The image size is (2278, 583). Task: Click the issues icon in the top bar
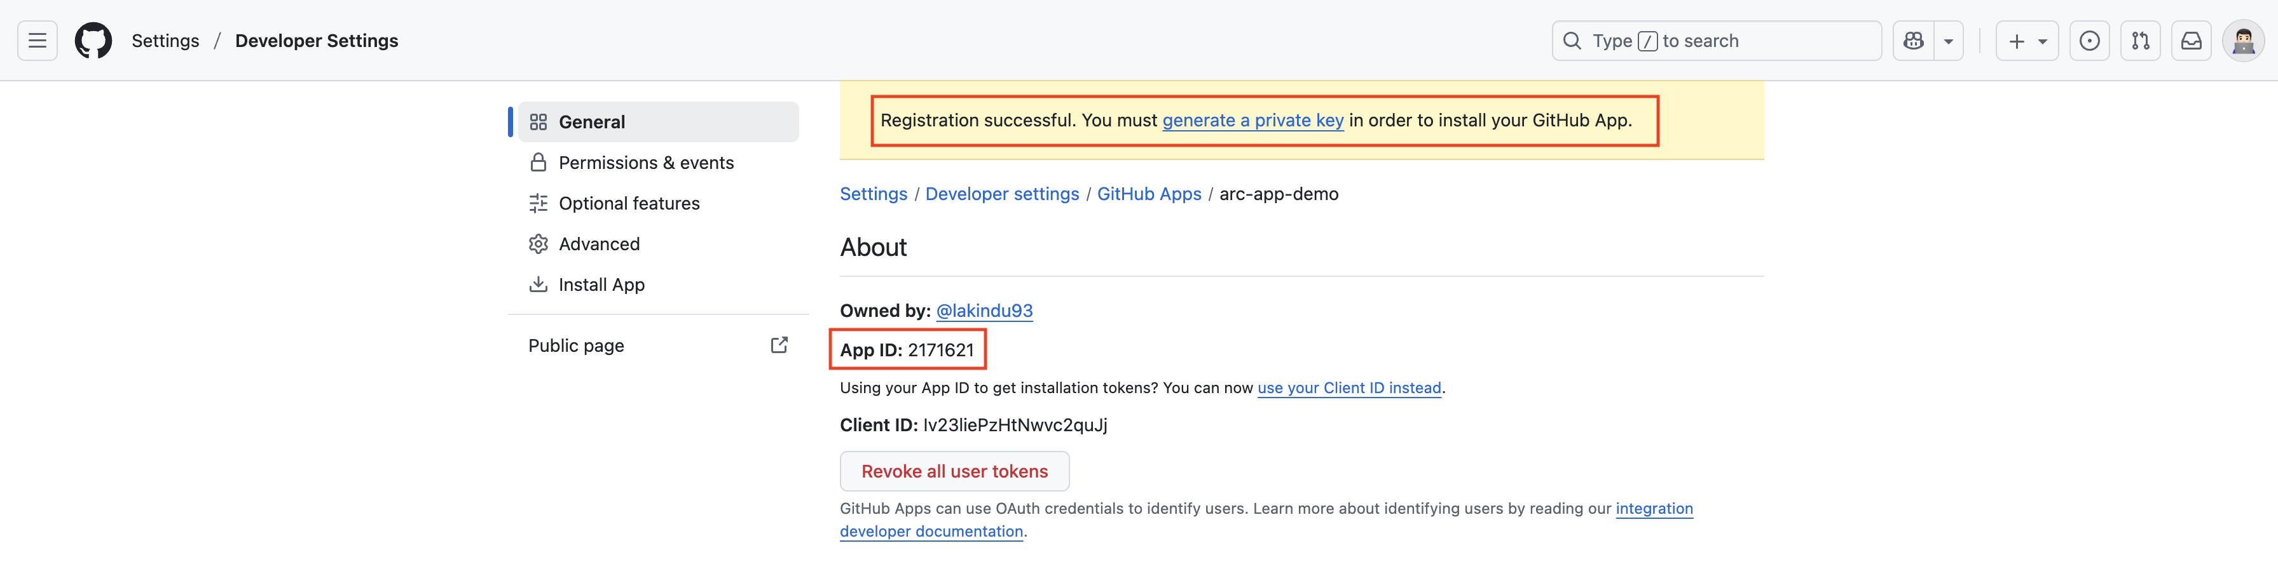click(x=2089, y=40)
